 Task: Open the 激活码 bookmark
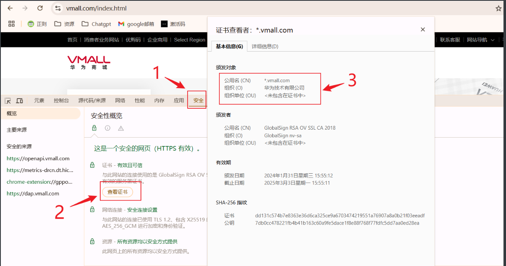point(173,24)
